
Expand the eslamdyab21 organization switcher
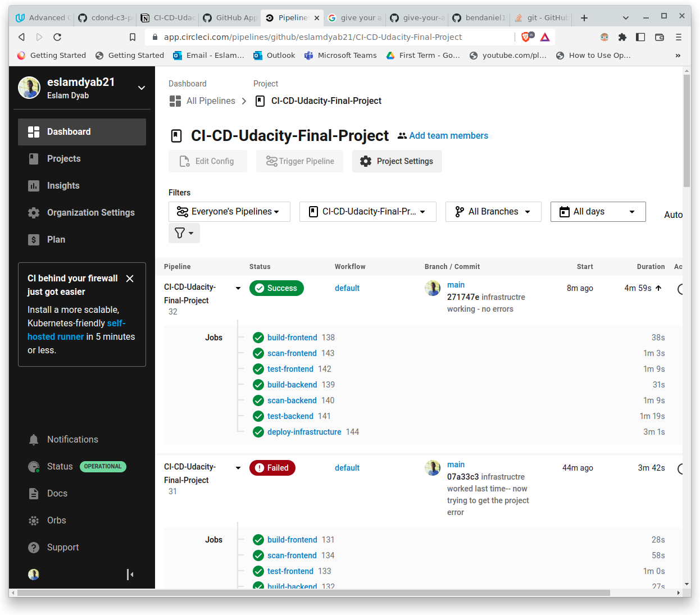pyautogui.click(x=142, y=88)
